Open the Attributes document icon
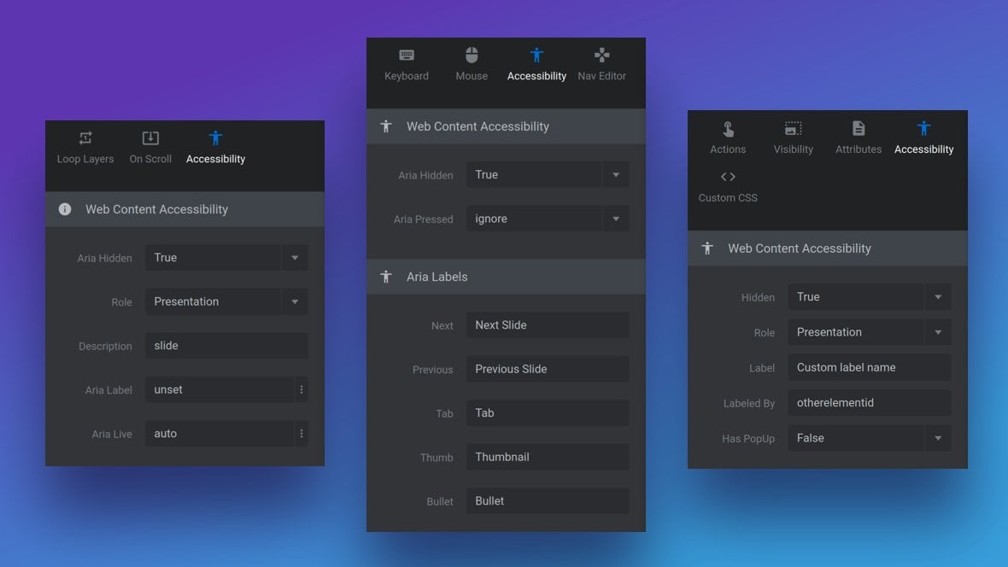 859,129
